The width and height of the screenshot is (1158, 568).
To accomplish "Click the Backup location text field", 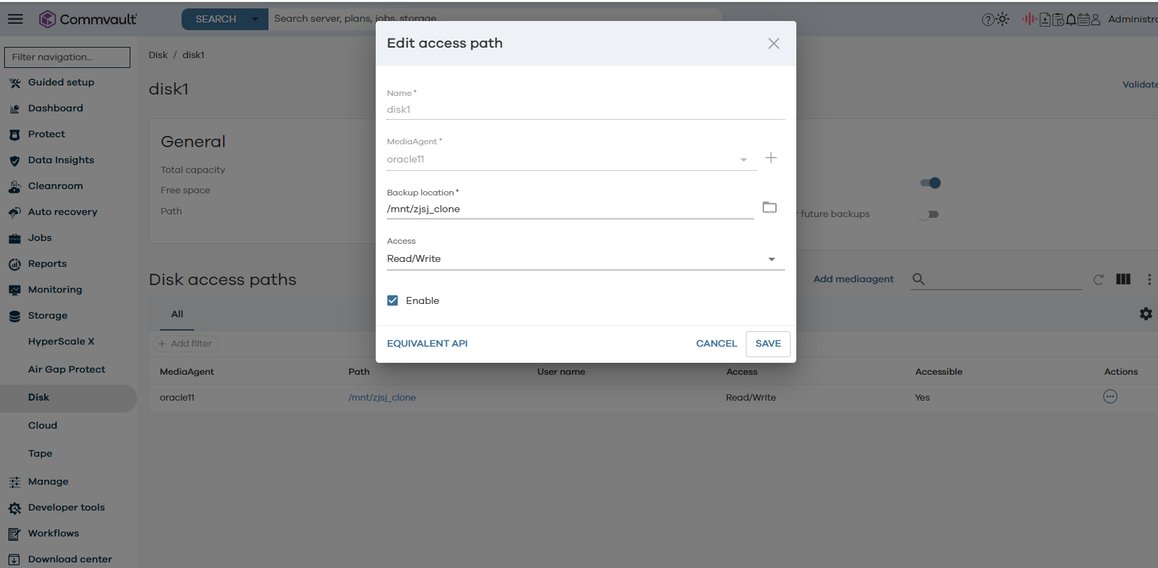I will tap(569, 209).
